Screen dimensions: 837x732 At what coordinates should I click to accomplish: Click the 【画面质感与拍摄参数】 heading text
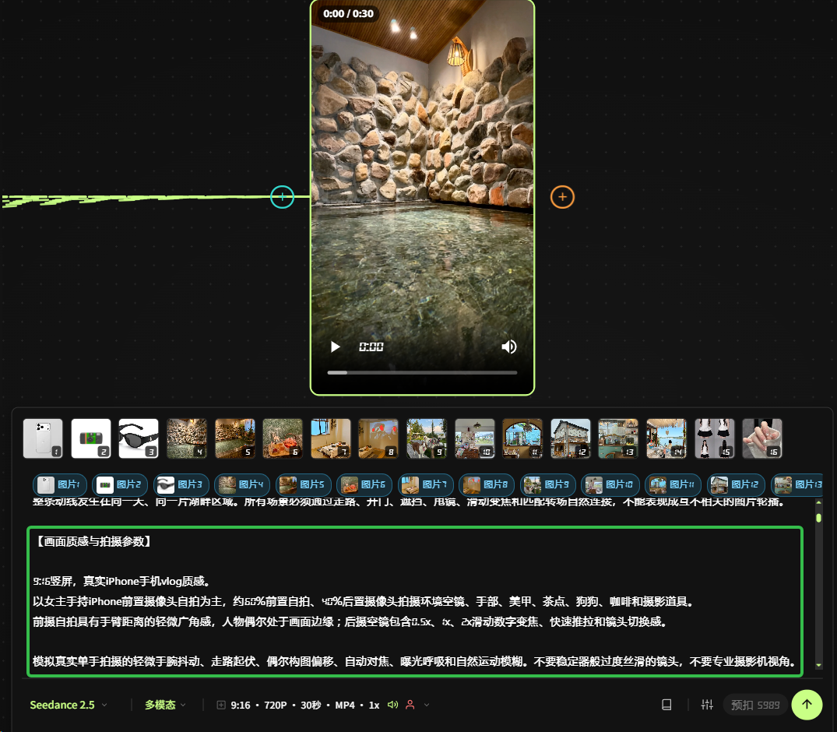[94, 541]
